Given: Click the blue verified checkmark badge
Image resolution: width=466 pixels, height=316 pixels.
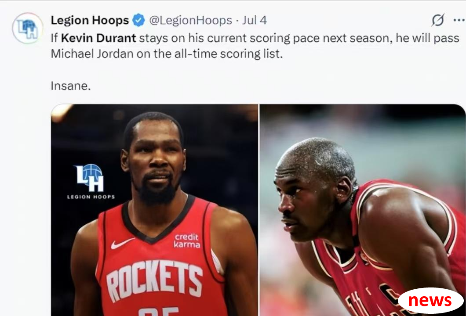Looking at the screenshot, I should click(138, 20).
